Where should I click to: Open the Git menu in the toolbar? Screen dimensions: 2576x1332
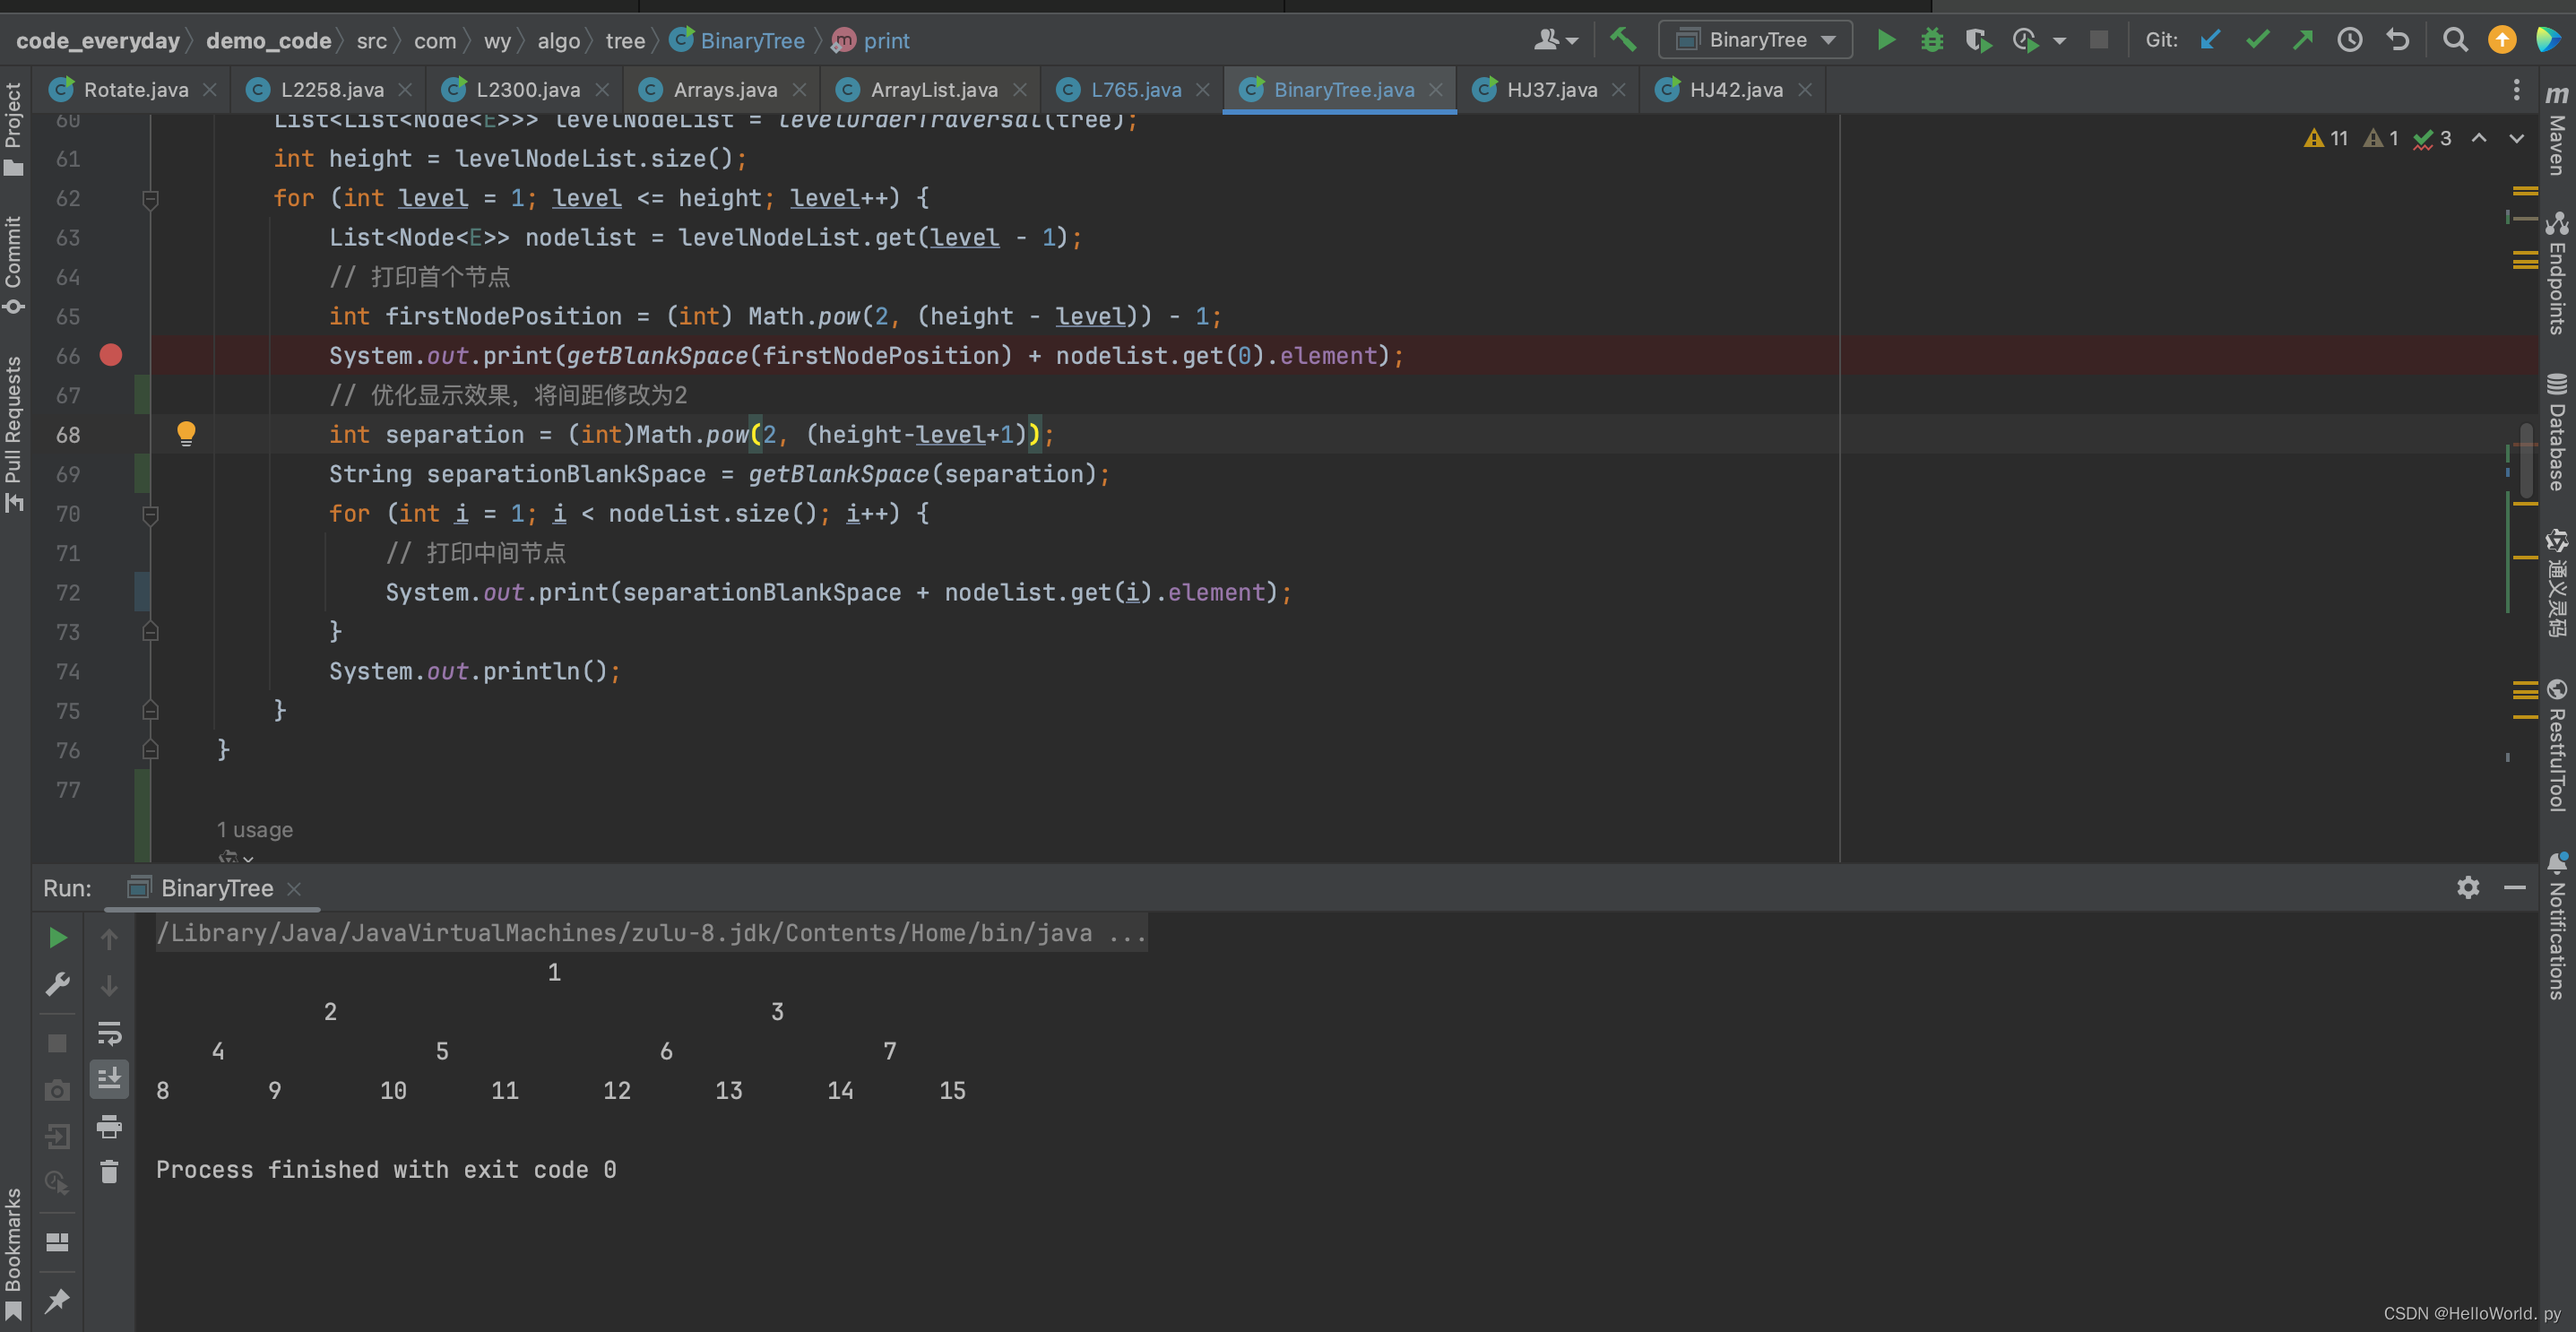(x=2158, y=38)
